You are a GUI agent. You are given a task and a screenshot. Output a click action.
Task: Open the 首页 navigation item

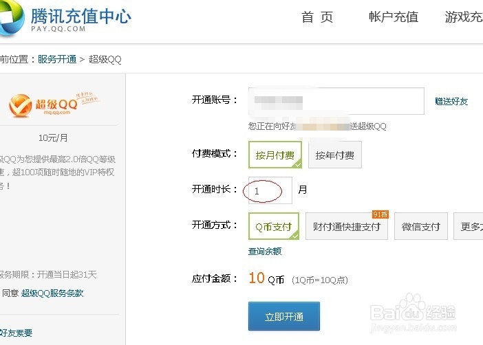click(x=317, y=17)
